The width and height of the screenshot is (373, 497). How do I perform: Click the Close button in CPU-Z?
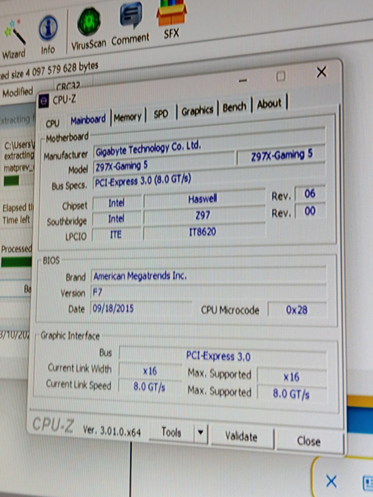point(309,441)
